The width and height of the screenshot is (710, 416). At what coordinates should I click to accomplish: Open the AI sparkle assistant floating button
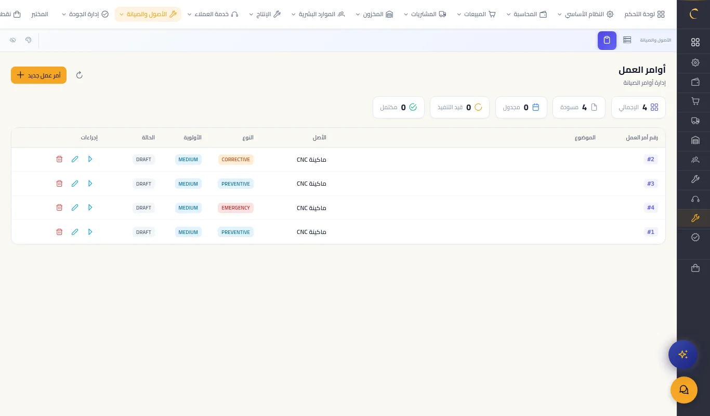683,355
